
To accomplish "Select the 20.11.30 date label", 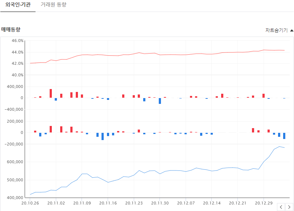I will (160, 203).
